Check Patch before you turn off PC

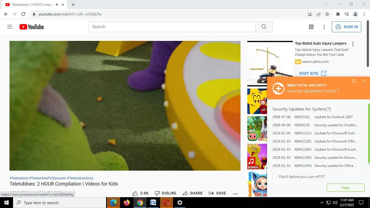tap(275, 177)
